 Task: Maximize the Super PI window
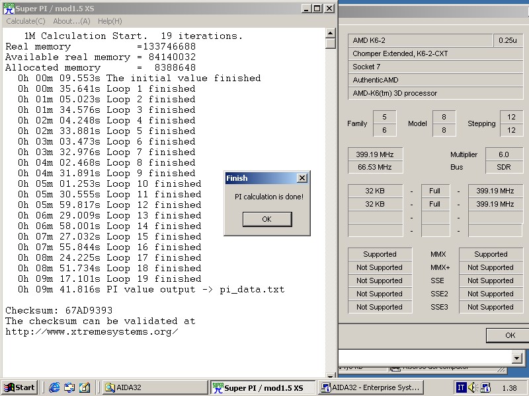(317, 9)
